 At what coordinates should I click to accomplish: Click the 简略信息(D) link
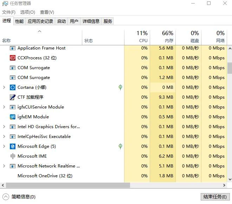pyautogui.click(x=24, y=197)
